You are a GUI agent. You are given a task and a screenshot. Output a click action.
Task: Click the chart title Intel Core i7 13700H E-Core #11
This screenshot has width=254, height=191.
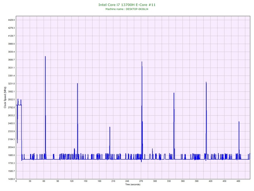point(127,5)
